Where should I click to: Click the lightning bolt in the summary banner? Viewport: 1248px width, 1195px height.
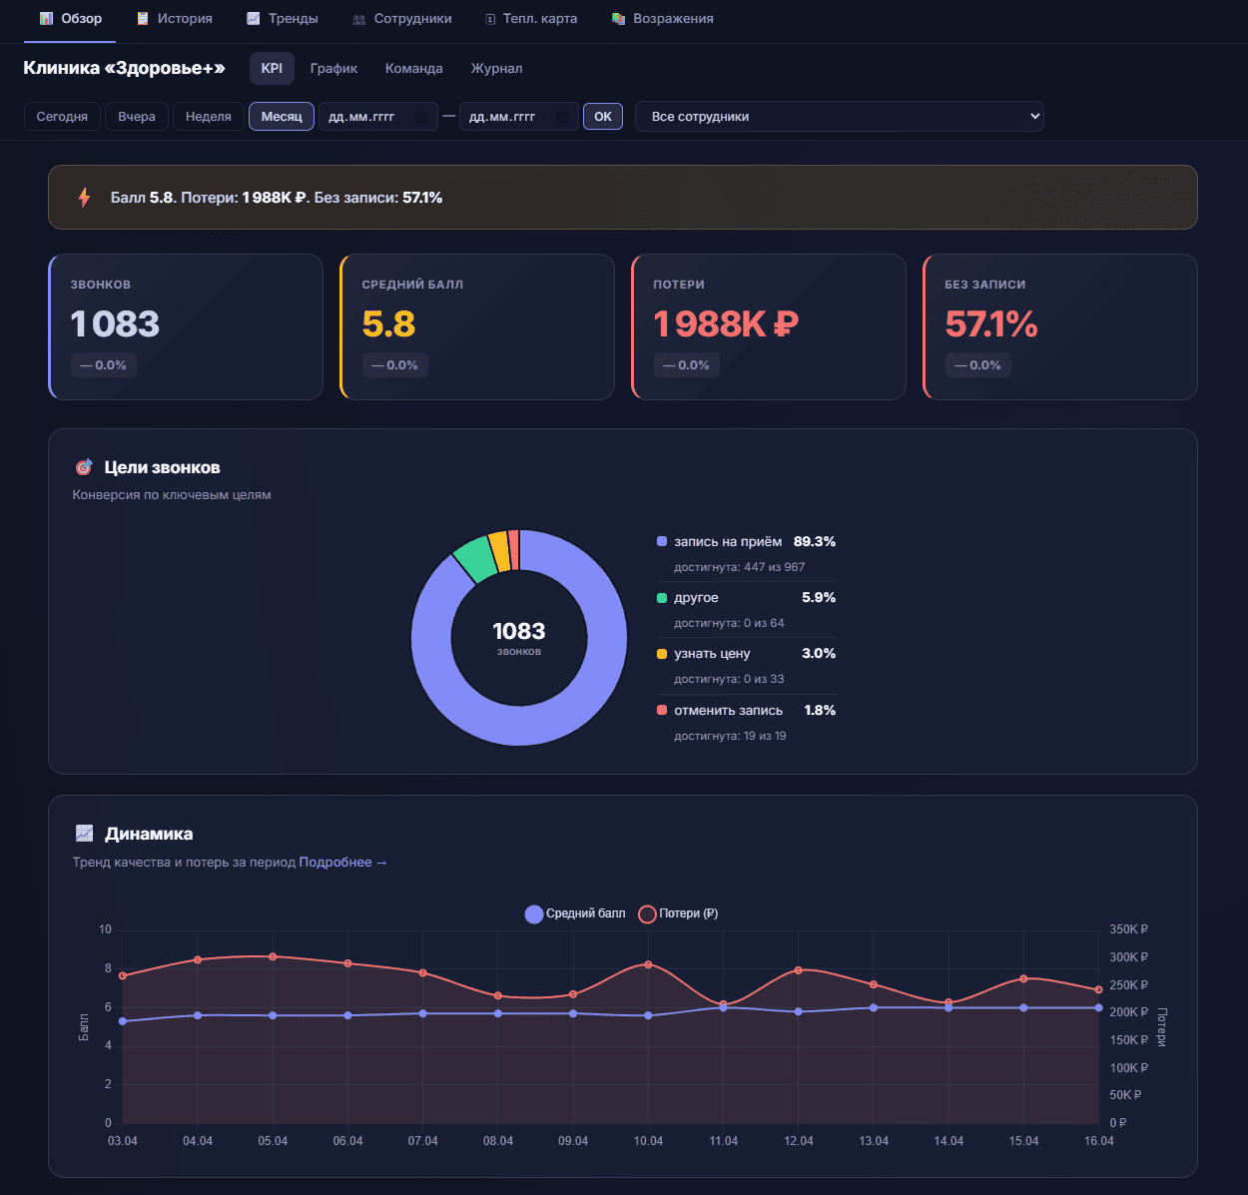pos(85,198)
